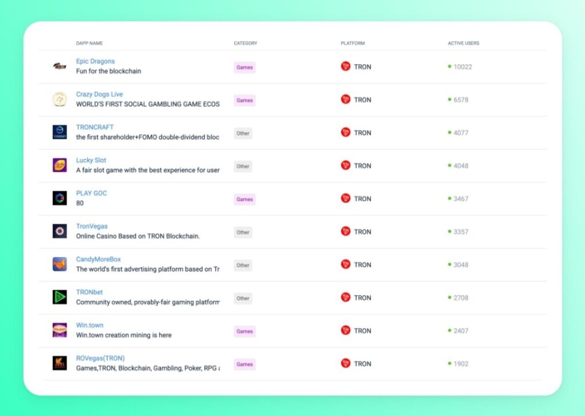Select the Other tag for CandyMoreBox
The height and width of the screenshot is (416, 585).
(243, 265)
